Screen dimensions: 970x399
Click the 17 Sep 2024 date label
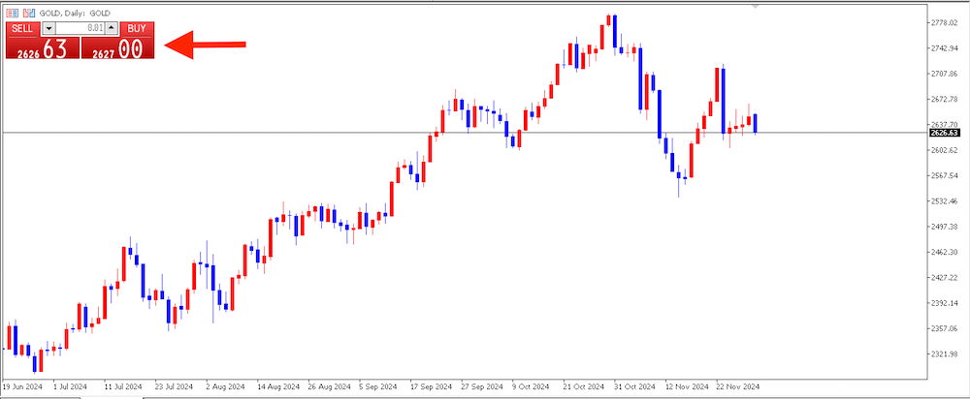[432, 384]
